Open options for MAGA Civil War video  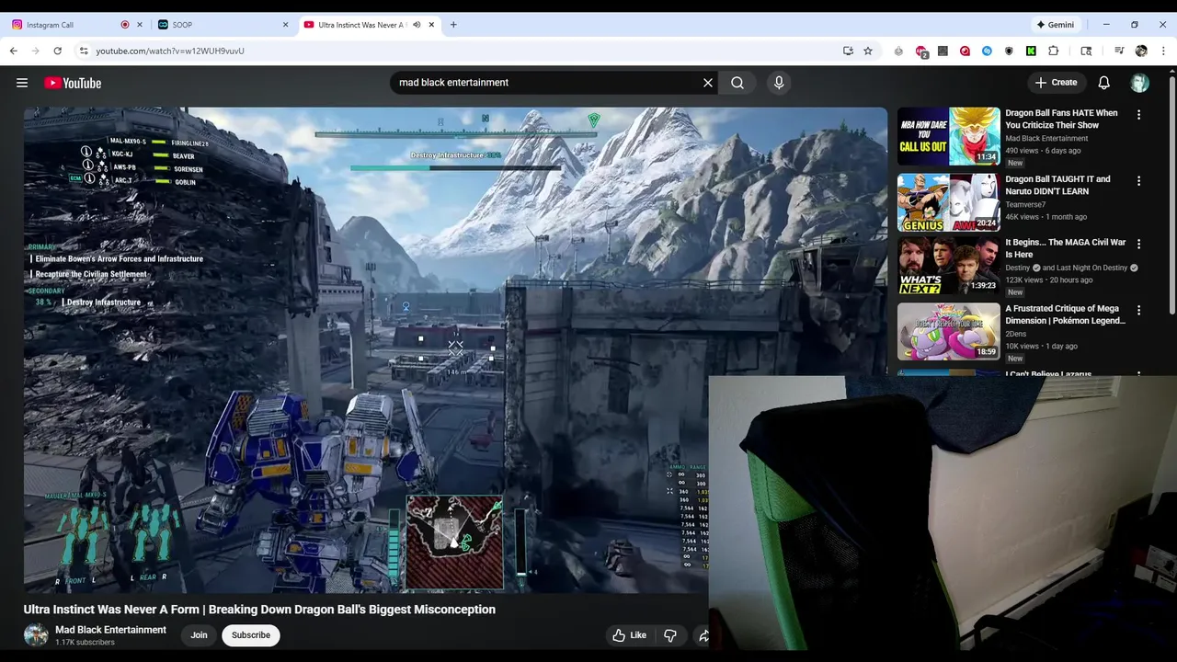(1138, 245)
